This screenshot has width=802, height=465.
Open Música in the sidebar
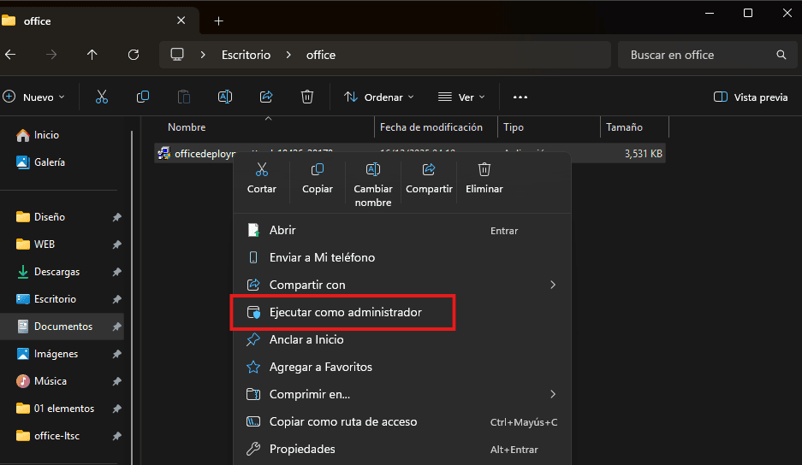click(50, 381)
